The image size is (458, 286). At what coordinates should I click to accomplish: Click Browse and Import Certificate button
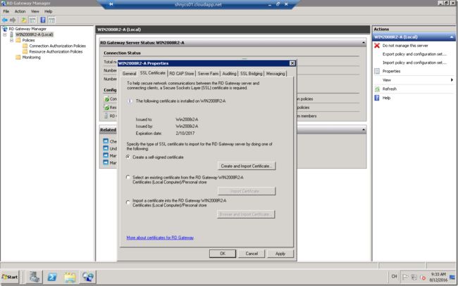(246, 214)
